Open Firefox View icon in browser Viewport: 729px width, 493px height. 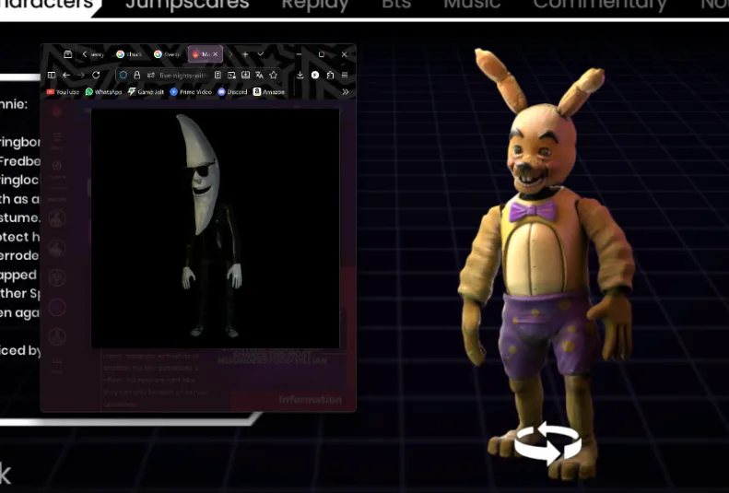pyautogui.click(x=68, y=54)
